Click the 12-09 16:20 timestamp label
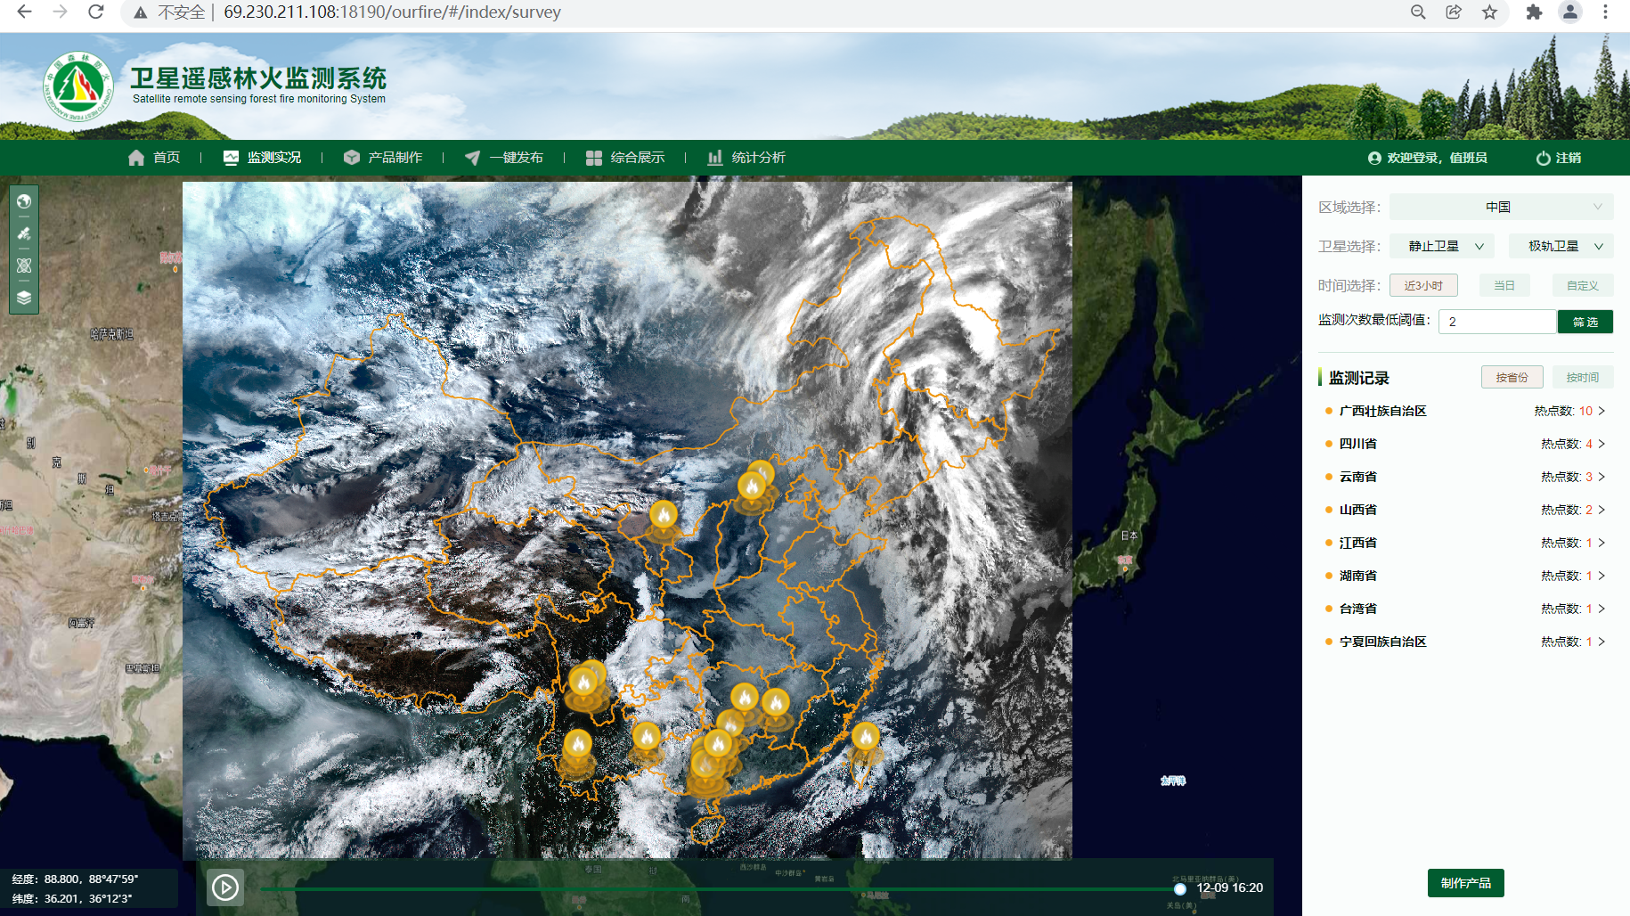Viewport: 1630px width, 916px height. (x=1229, y=887)
